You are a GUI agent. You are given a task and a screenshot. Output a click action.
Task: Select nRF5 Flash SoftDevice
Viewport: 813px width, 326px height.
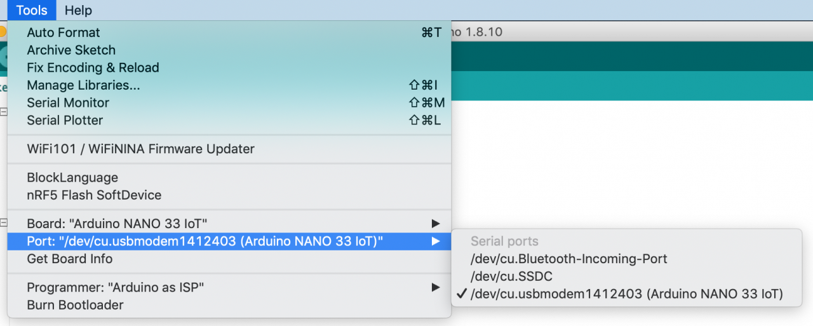click(94, 195)
